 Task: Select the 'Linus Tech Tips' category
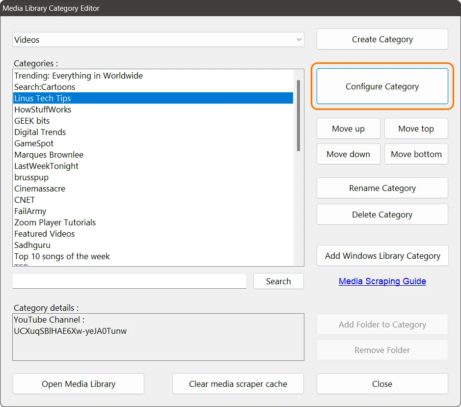pos(153,98)
